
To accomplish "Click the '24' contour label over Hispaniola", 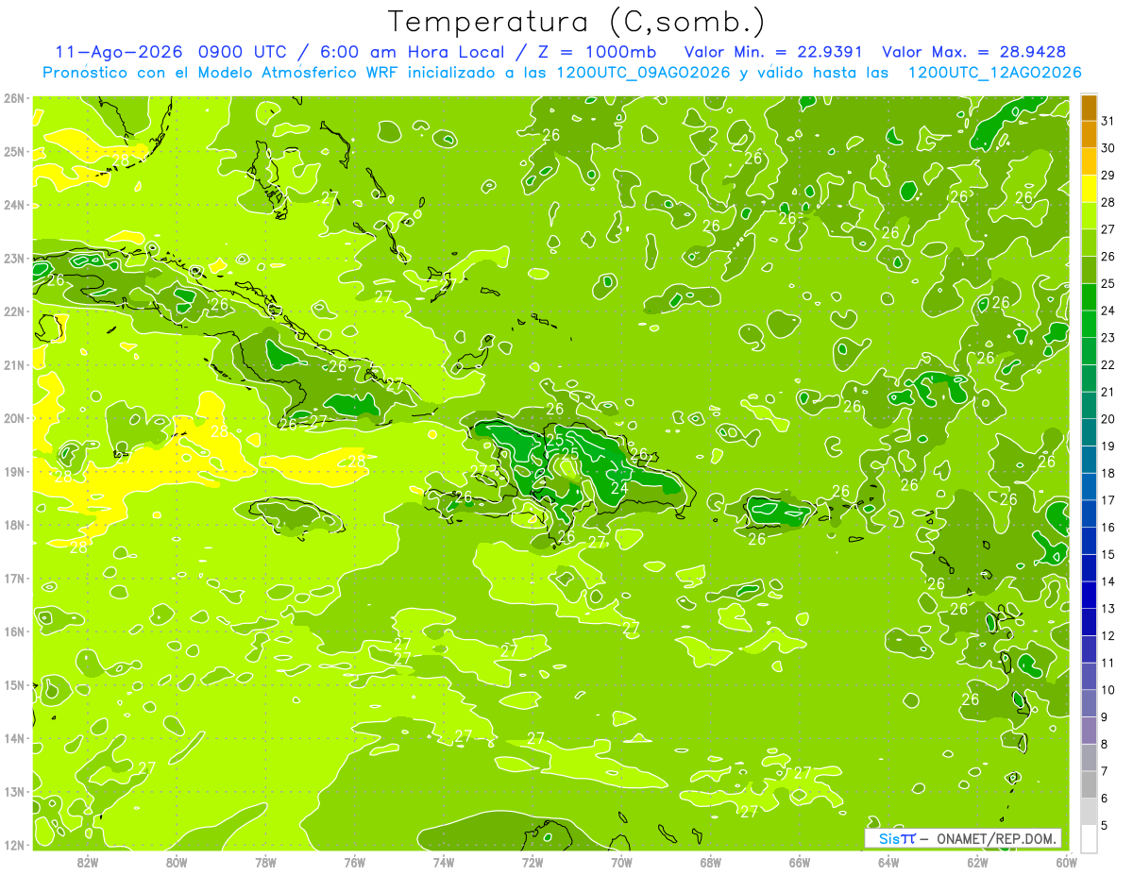I will pyautogui.click(x=619, y=488).
